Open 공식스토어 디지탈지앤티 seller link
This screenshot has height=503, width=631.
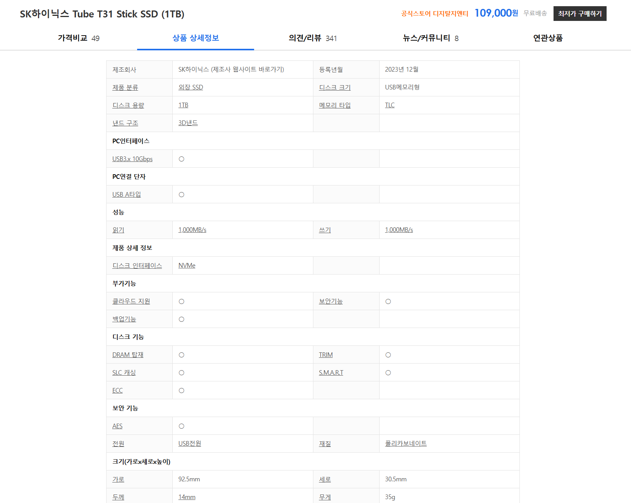435,14
